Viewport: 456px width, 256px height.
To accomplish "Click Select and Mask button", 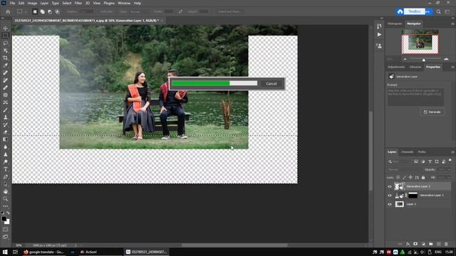I will coord(229,11).
